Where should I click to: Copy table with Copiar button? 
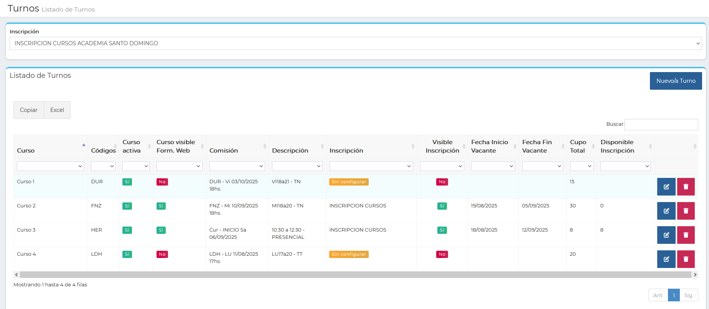click(x=29, y=110)
